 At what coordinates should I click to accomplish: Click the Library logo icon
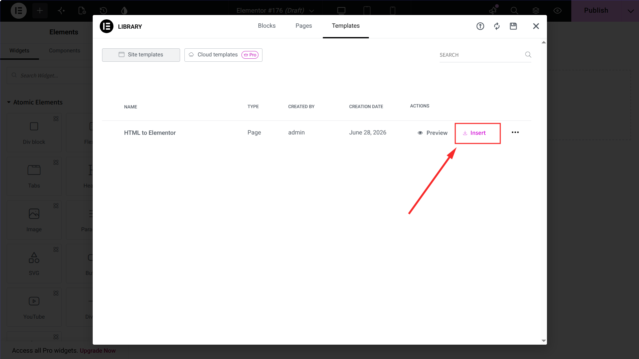coord(107,26)
